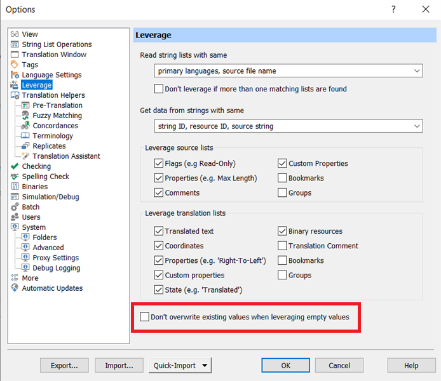
Task: Select Debug Logging in the tree
Action: pyautogui.click(x=57, y=268)
